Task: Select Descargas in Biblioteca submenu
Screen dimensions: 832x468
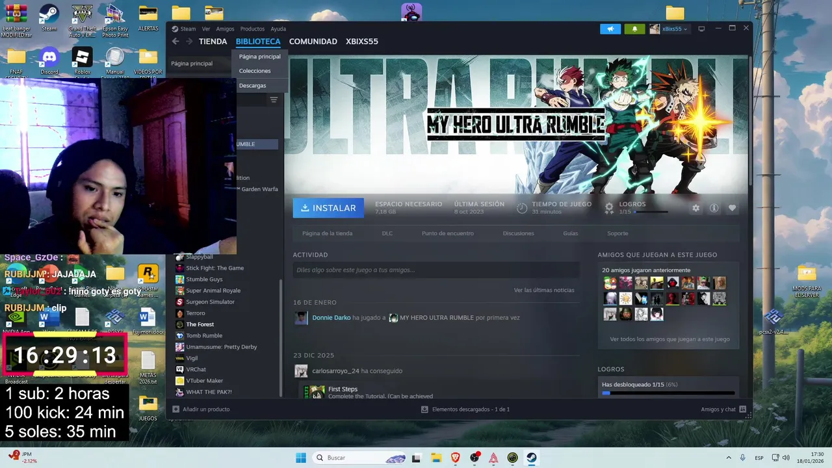Action: [x=252, y=86]
